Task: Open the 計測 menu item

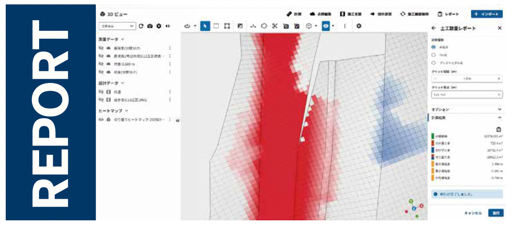Action: click(x=294, y=14)
